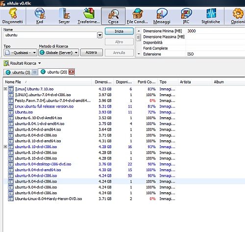Click file icon of [LINUX].ubuntu-7.04-dvd-i386.iso
The image size is (245, 232).
coord(11,95)
